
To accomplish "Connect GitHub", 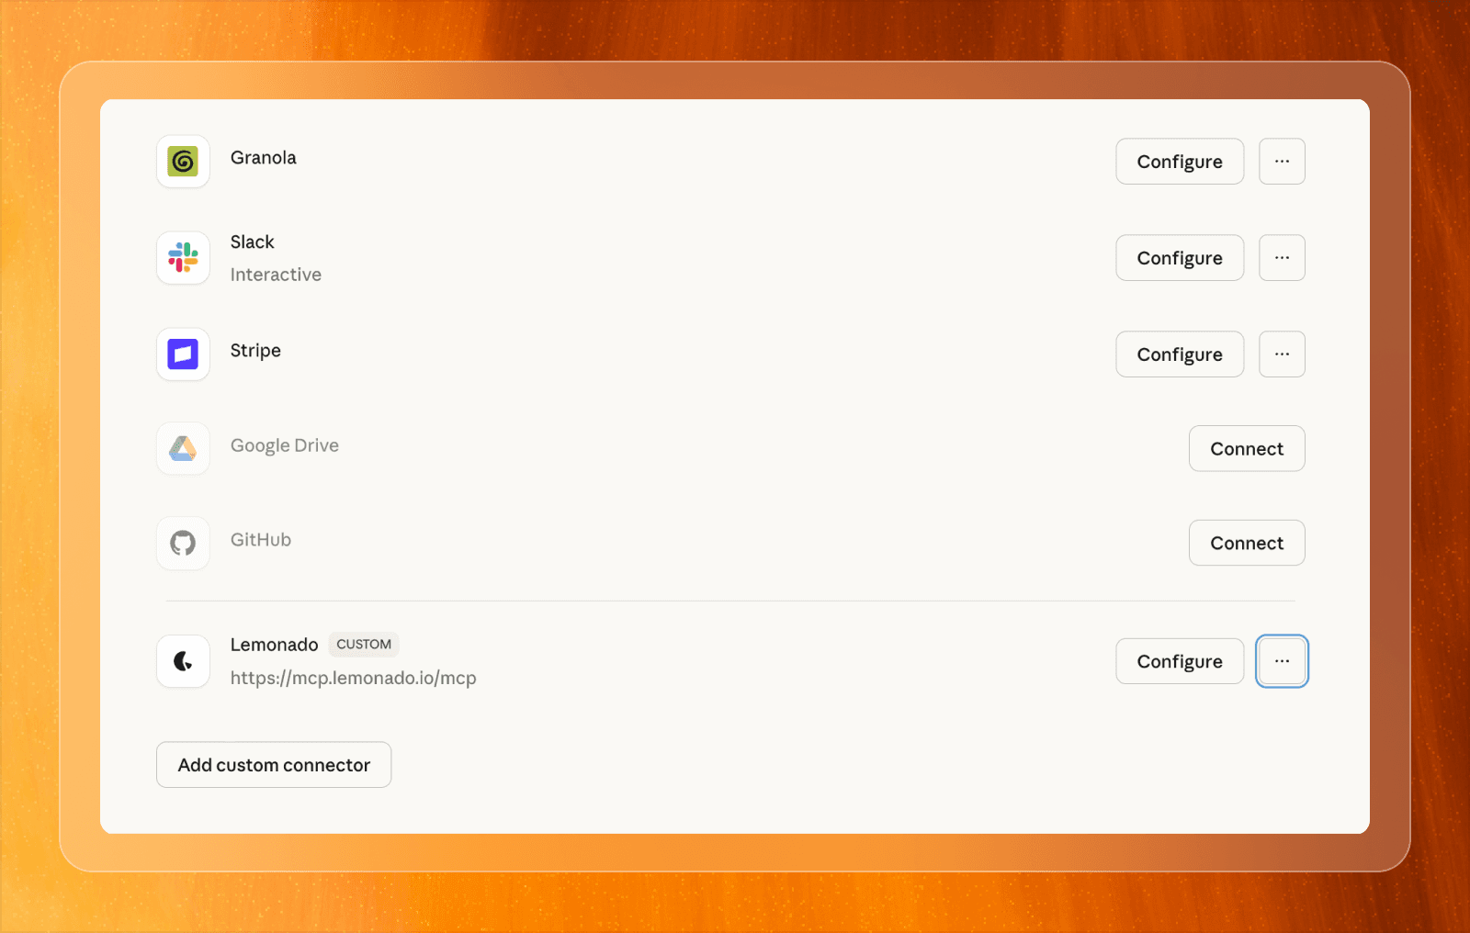I will pyautogui.click(x=1247, y=543).
